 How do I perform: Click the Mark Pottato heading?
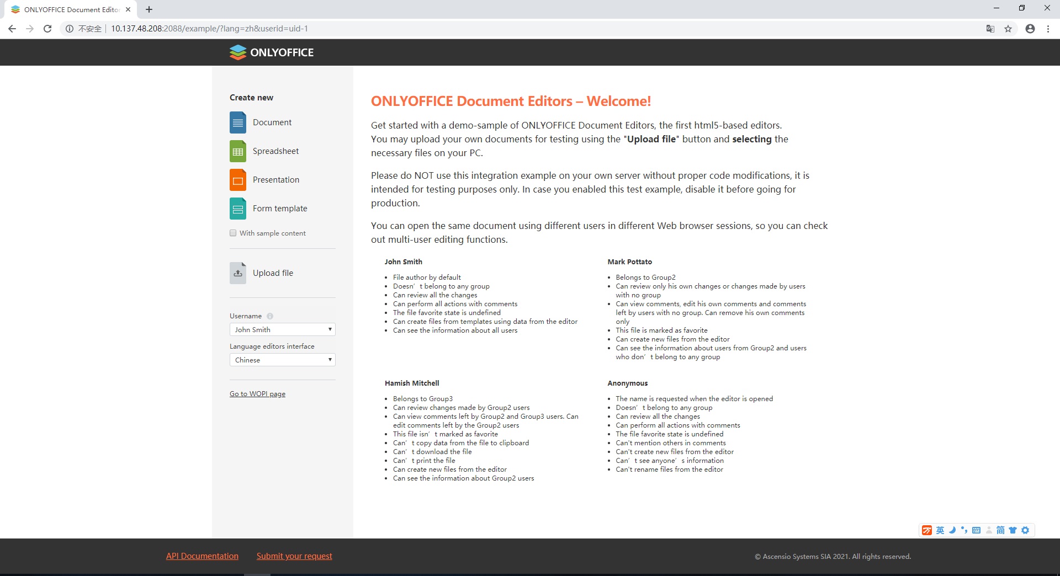[x=630, y=262]
